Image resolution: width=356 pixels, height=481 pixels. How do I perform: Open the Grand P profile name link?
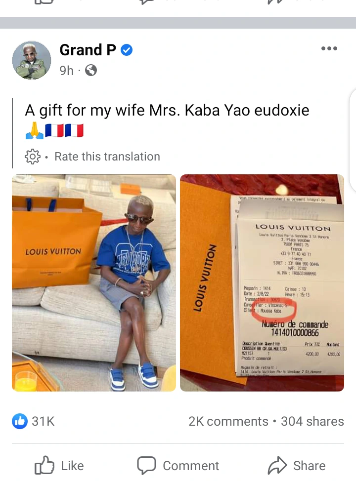pyautogui.click(x=88, y=50)
